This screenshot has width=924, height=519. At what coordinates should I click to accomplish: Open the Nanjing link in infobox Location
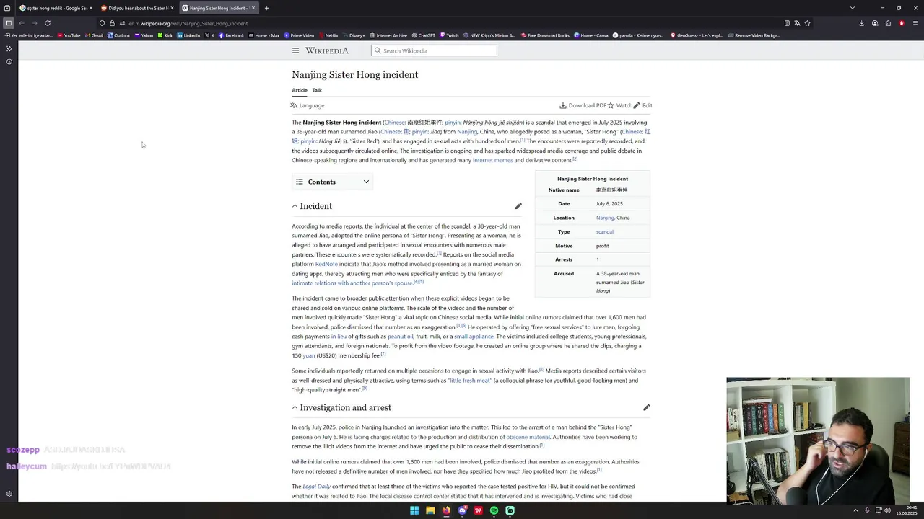click(605, 218)
